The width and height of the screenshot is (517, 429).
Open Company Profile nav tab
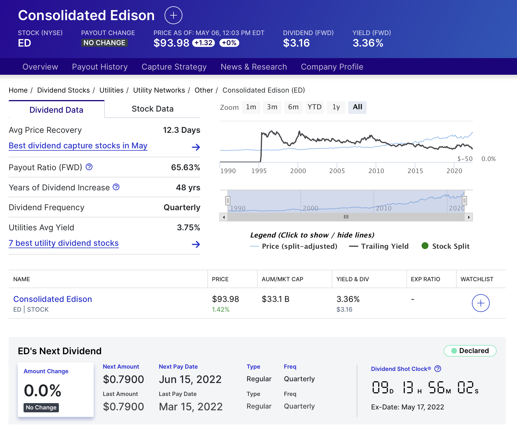(x=332, y=67)
